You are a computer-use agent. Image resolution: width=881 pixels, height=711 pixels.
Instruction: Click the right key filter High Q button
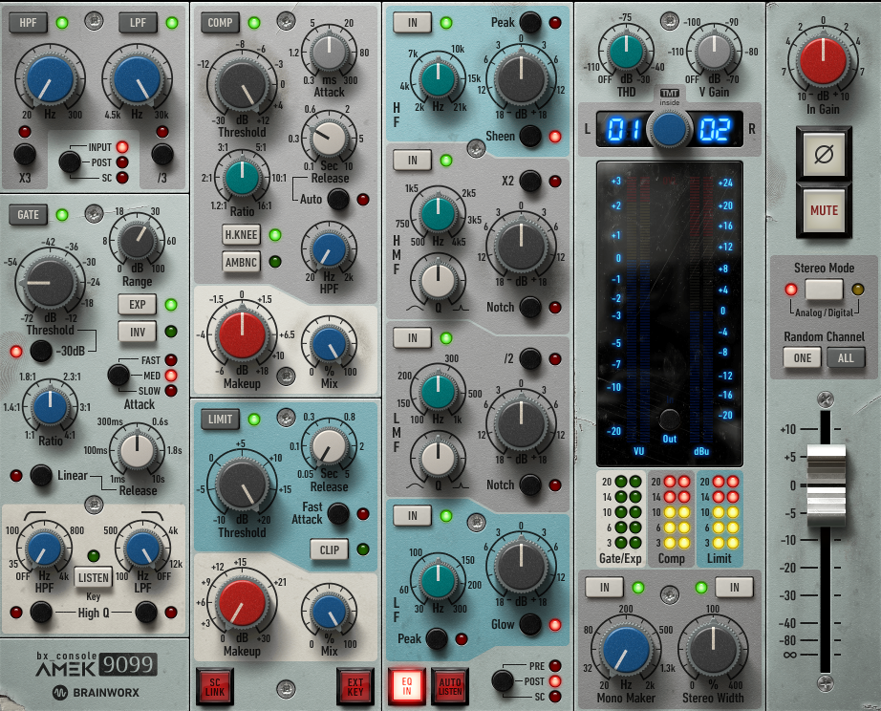146,612
